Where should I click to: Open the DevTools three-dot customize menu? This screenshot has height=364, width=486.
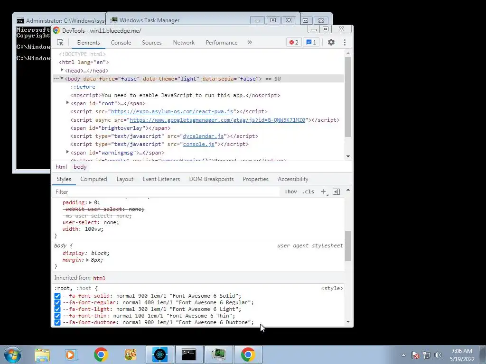pos(345,42)
